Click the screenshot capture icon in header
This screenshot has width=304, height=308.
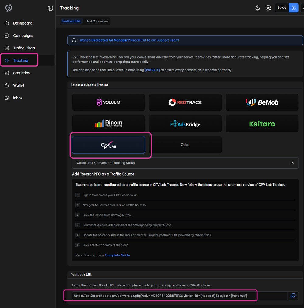(268, 8)
